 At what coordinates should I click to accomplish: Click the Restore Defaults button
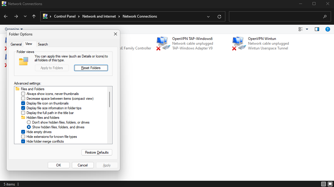pos(97,152)
